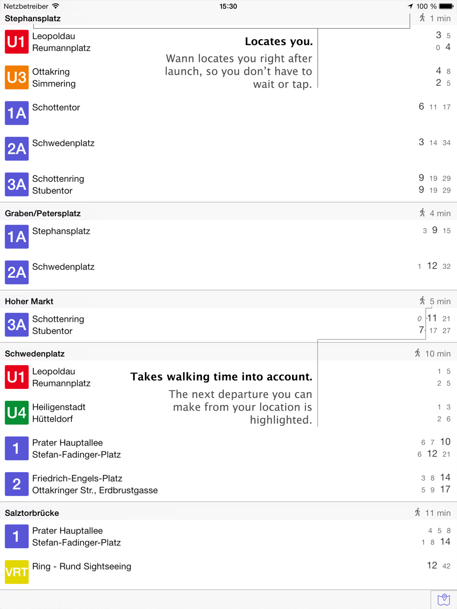Tap the green U4 line badge
The height and width of the screenshot is (609, 457).
16,413
